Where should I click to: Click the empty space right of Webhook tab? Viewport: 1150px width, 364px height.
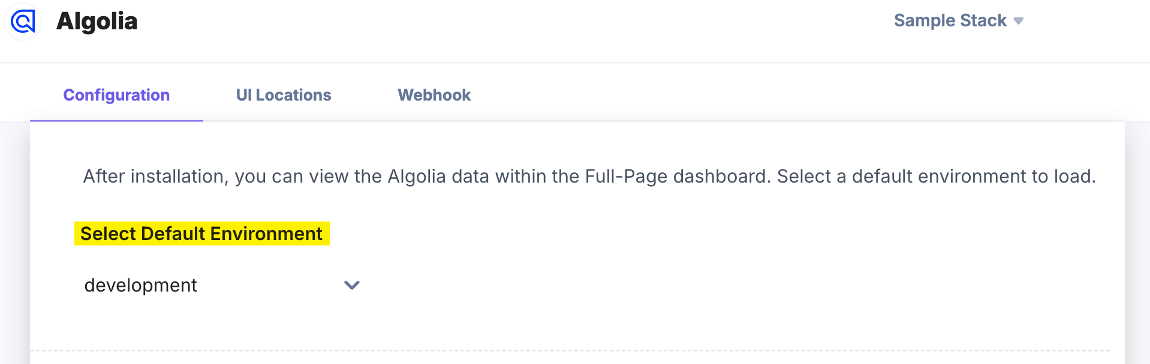click(x=719, y=95)
